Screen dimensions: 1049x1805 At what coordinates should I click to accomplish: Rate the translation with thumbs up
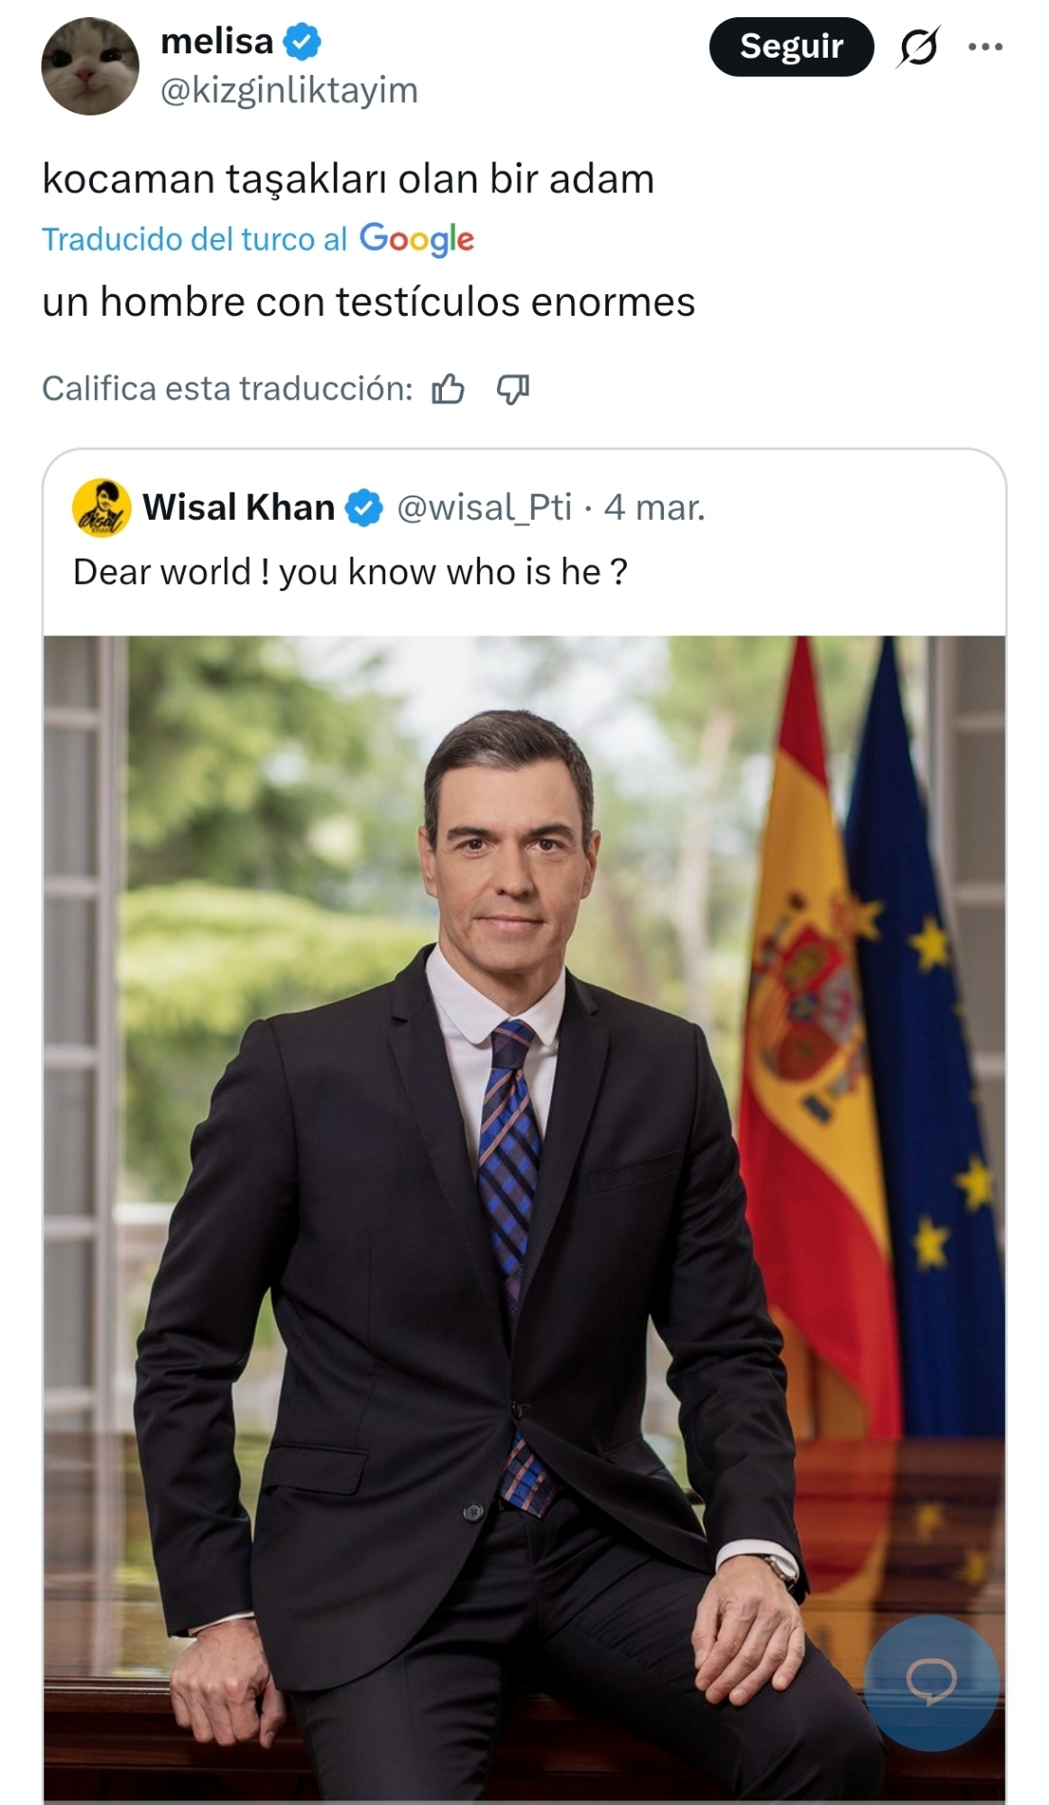click(448, 389)
